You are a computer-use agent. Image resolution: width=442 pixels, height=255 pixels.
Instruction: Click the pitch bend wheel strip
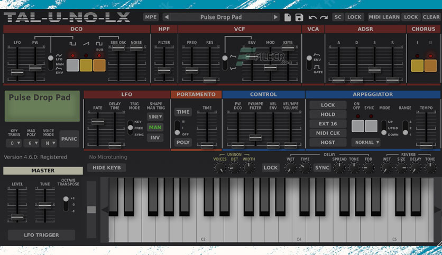pos(91,210)
